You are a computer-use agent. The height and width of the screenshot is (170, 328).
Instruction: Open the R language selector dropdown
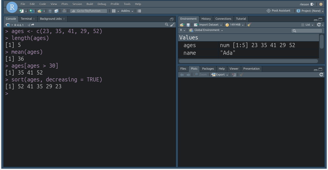pyautogui.click(x=182, y=30)
